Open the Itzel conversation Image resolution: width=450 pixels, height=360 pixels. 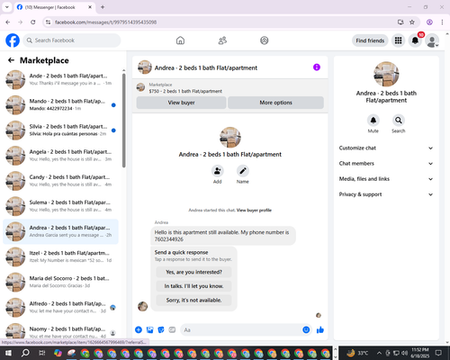click(x=61, y=256)
